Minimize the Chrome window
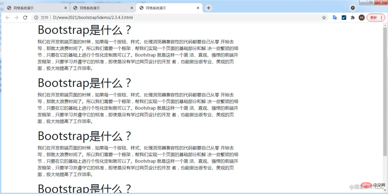This screenshot has width=388, height=194. (x=363, y=2)
